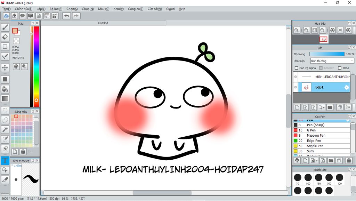Click the speech bubble toolbar icon
Screen dimensions: 356x201
(23, 16)
